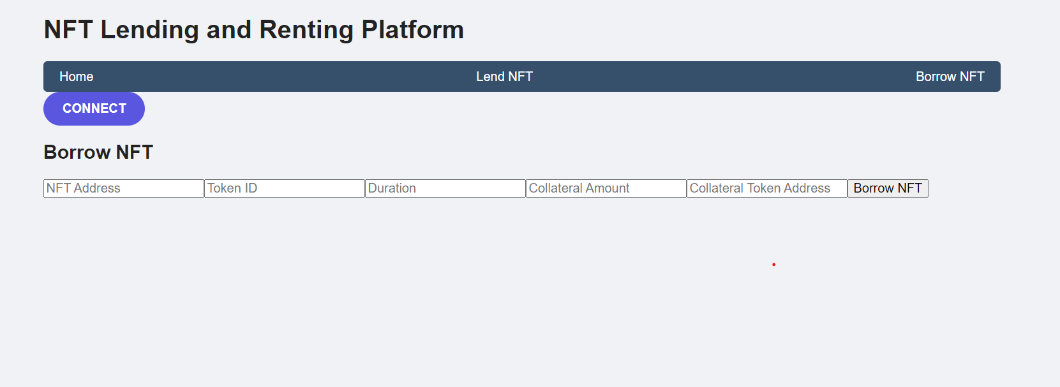Click the Home link on the left
Viewport: 1060px width, 387px height.
[76, 76]
